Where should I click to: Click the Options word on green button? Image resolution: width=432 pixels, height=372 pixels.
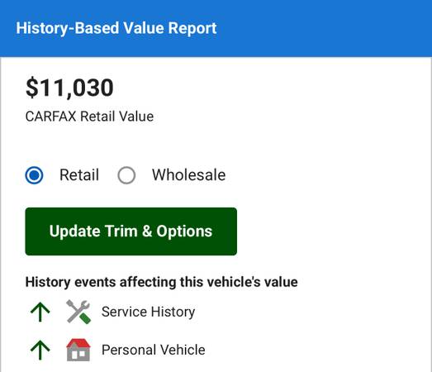[184, 231]
